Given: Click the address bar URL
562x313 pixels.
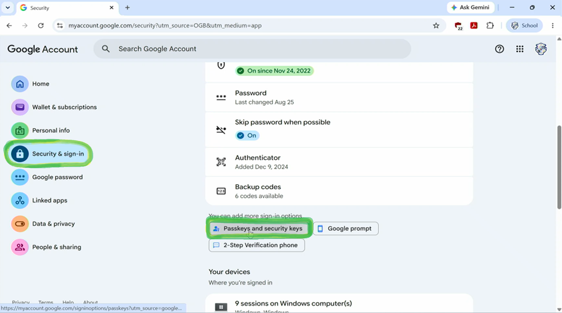Looking at the screenshot, I should tap(165, 26).
